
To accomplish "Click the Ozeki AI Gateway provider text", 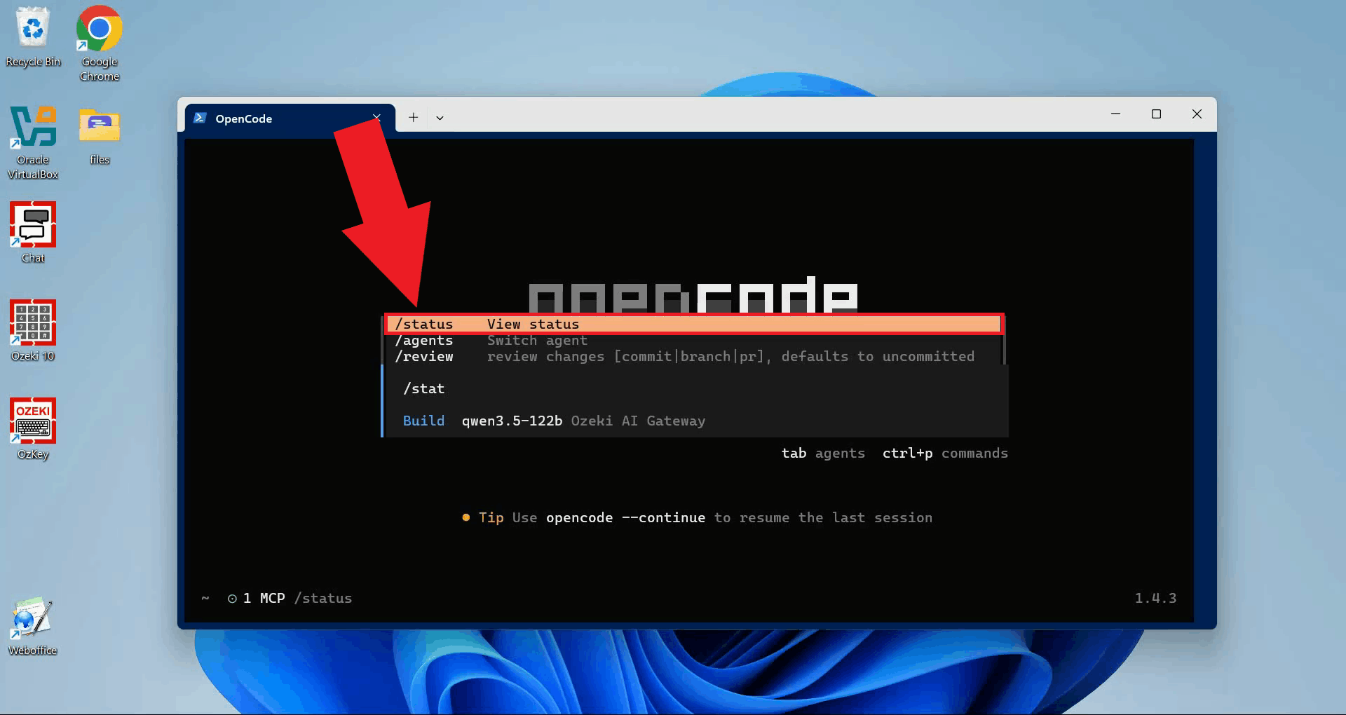I will [x=638, y=421].
